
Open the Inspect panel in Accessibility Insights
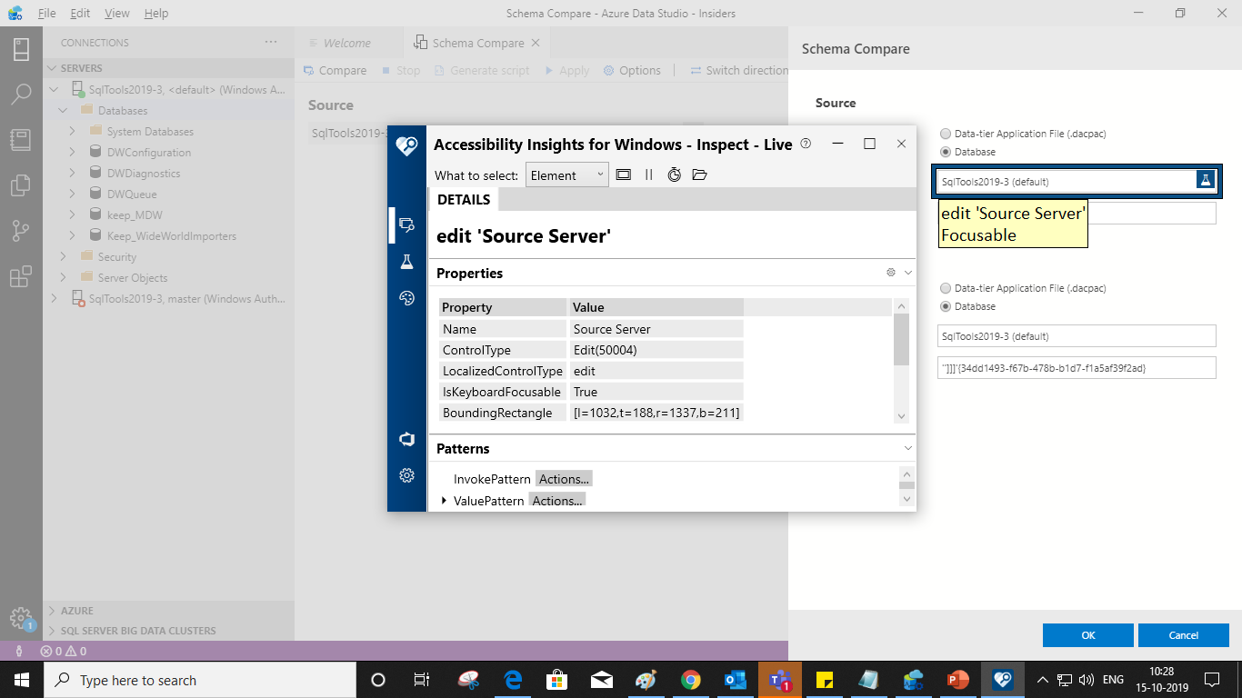point(406,224)
